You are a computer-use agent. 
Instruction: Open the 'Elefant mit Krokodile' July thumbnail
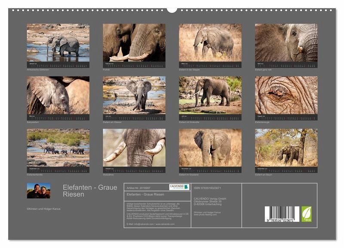tap(210, 95)
